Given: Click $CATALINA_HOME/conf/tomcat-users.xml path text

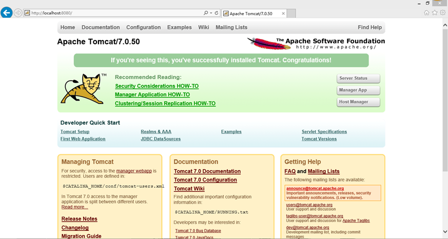Looking at the screenshot, I should point(113,187).
